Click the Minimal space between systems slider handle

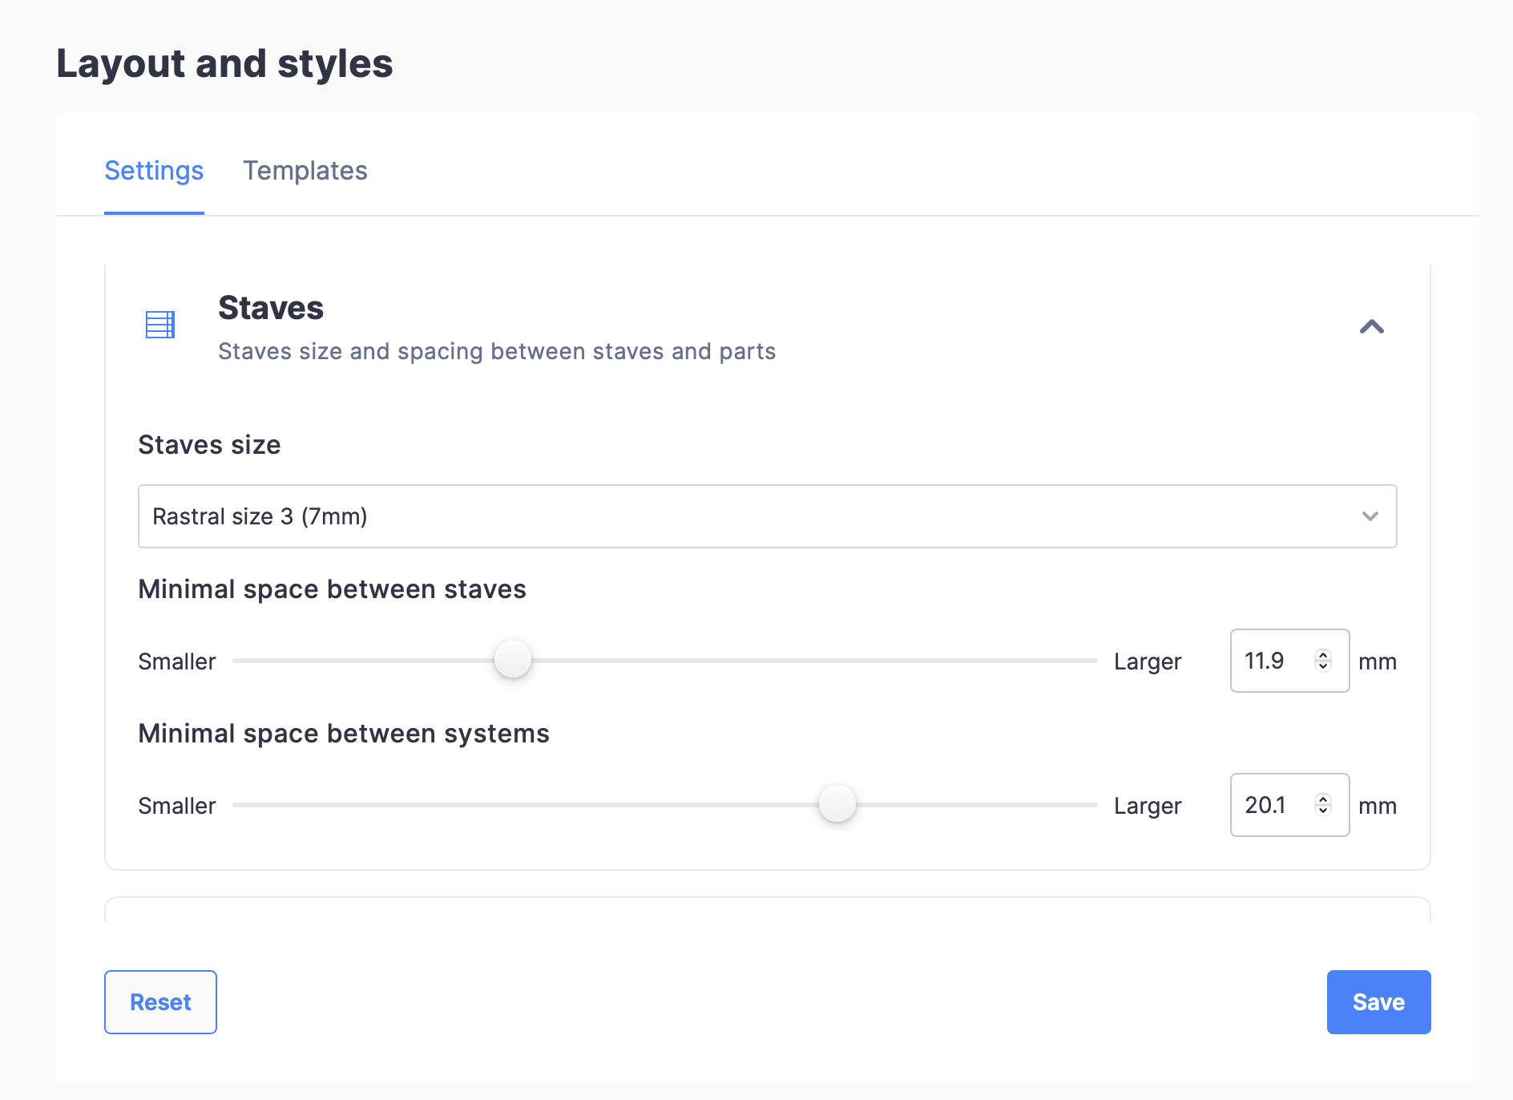pos(837,804)
